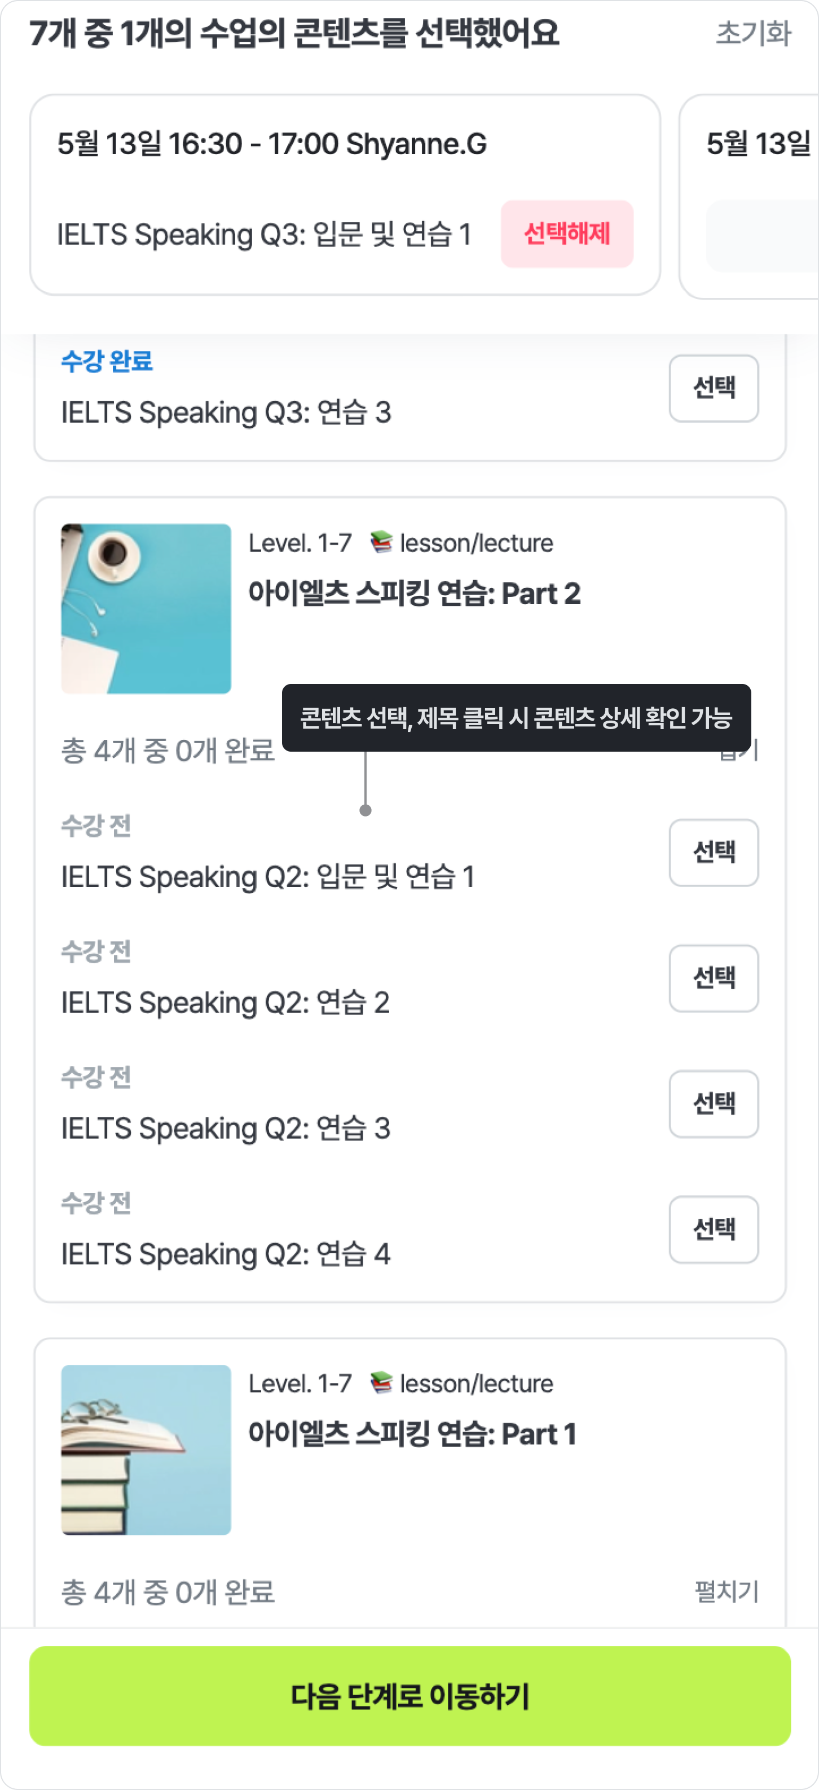Open the 아이엘츠 스피킹 연습: Part 1 title
Screen dimensions: 819x1790
pyautogui.click(x=413, y=1434)
